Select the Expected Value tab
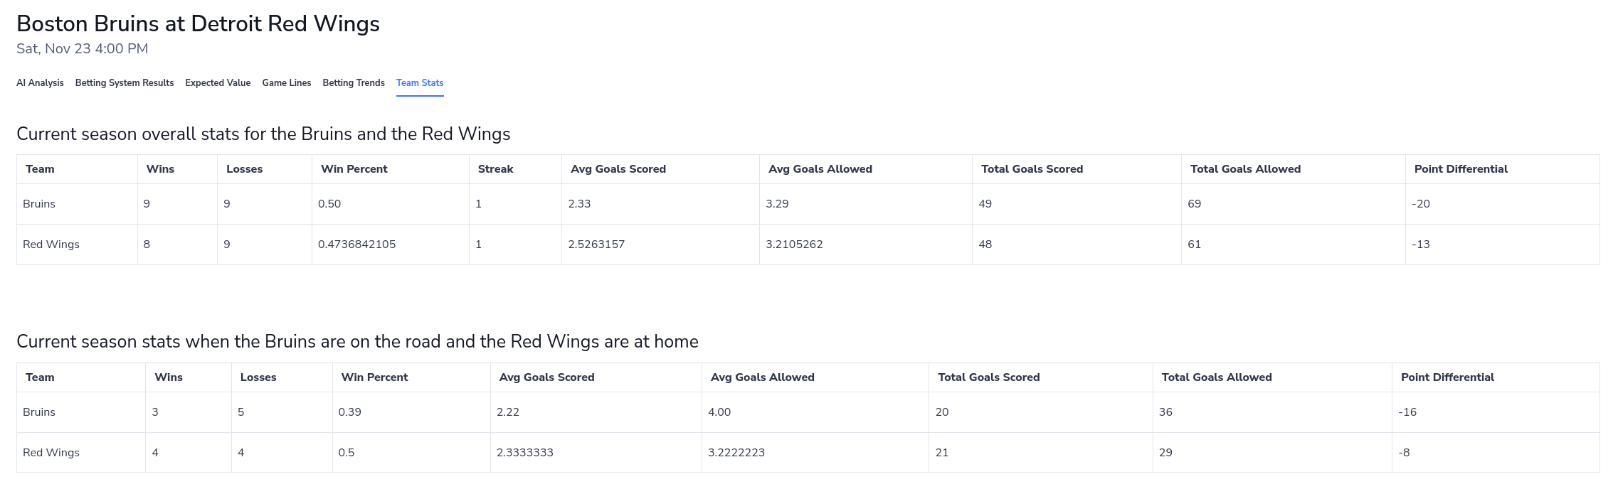Viewport: 1613px width, 489px height. point(217,83)
